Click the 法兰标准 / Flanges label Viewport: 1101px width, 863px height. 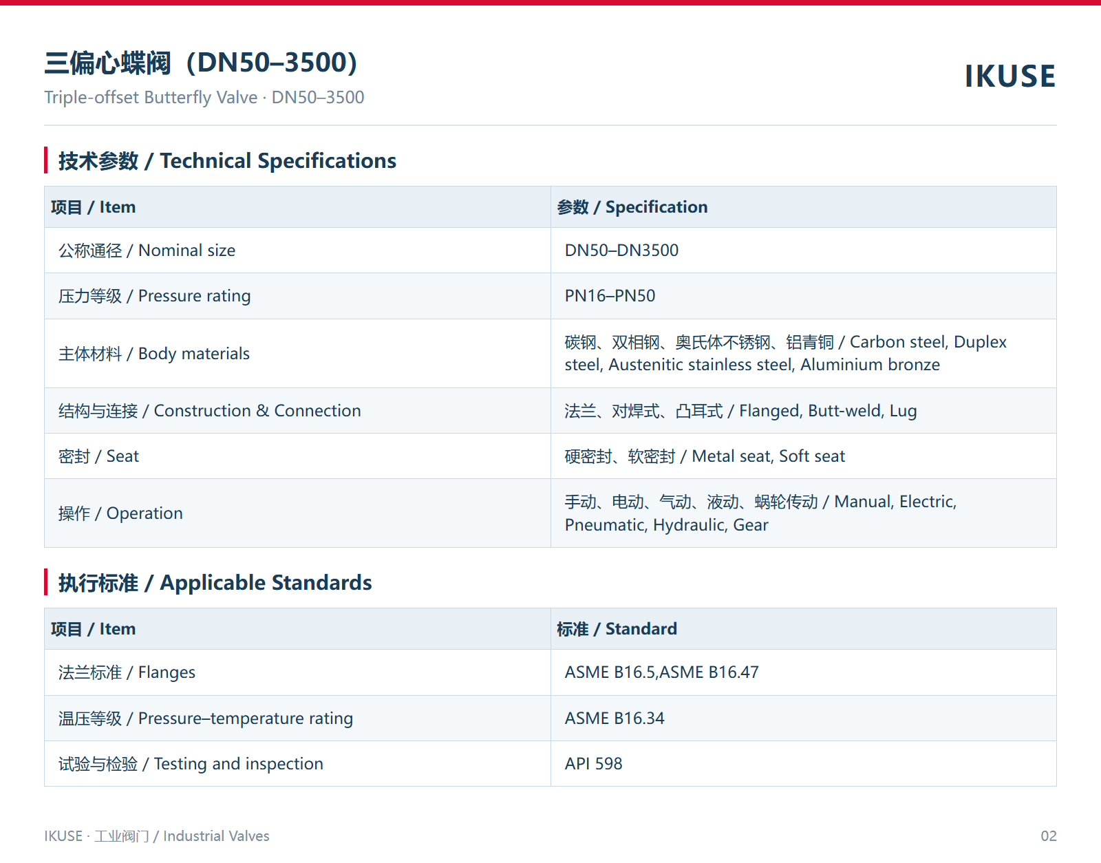coord(127,672)
